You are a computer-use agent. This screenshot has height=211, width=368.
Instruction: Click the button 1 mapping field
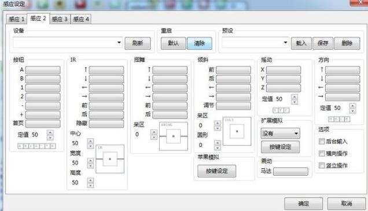pyautogui.click(x=43, y=88)
